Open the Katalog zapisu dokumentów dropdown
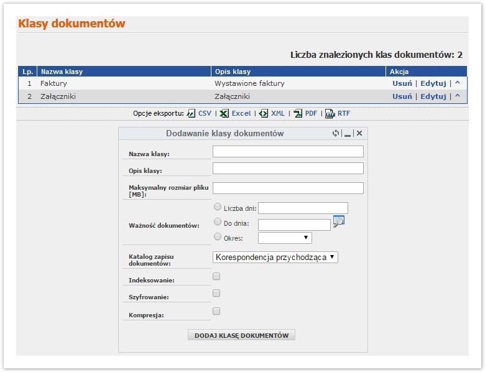 click(x=275, y=257)
